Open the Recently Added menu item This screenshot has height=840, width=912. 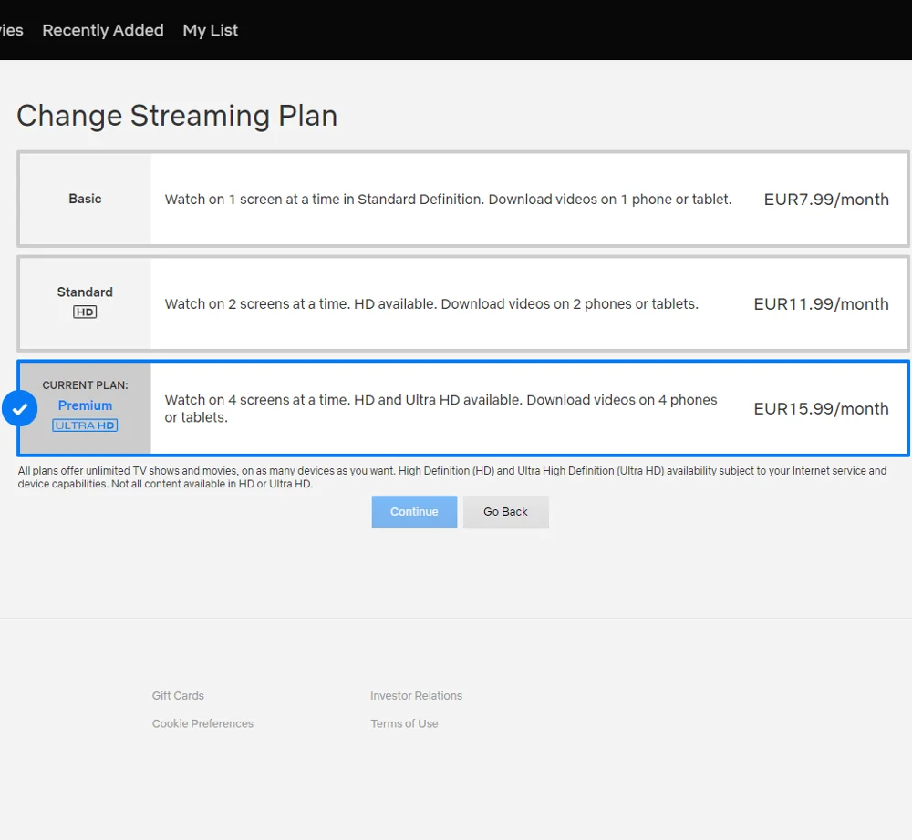pyautogui.click(x=103, y=30)
